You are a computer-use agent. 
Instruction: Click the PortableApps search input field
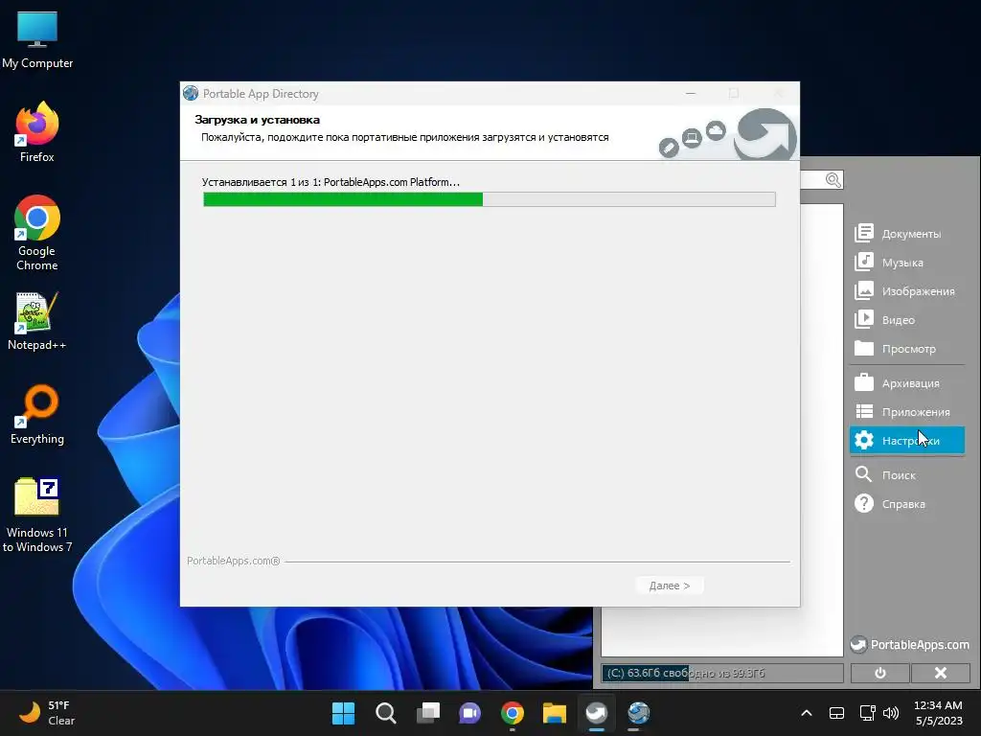(x=822, y=180)
